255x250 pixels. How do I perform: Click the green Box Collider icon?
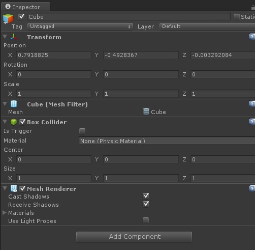pyautogui.click(x=14, y=122)
